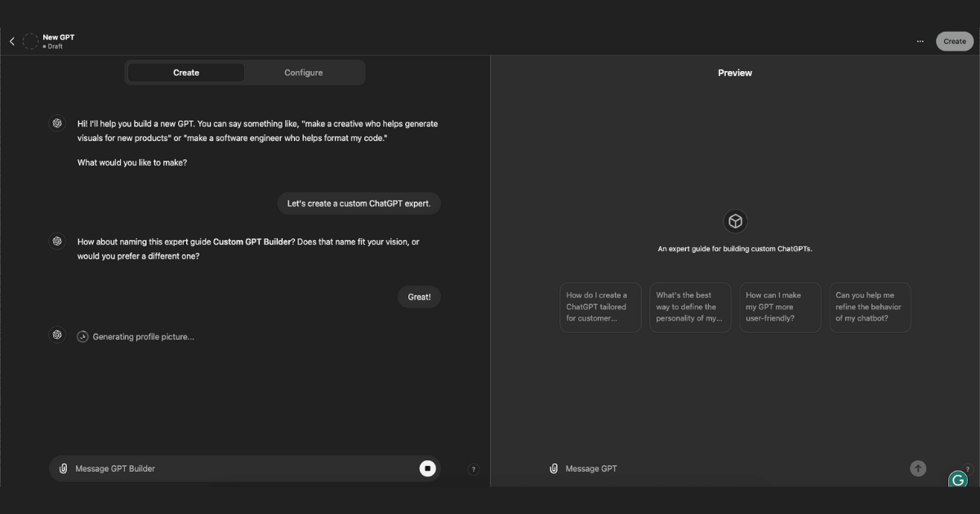This screenshot has width=980, height=514.
Task: Click the GPT placeholder cube icon in Preview
Action: tap(734, 220)
